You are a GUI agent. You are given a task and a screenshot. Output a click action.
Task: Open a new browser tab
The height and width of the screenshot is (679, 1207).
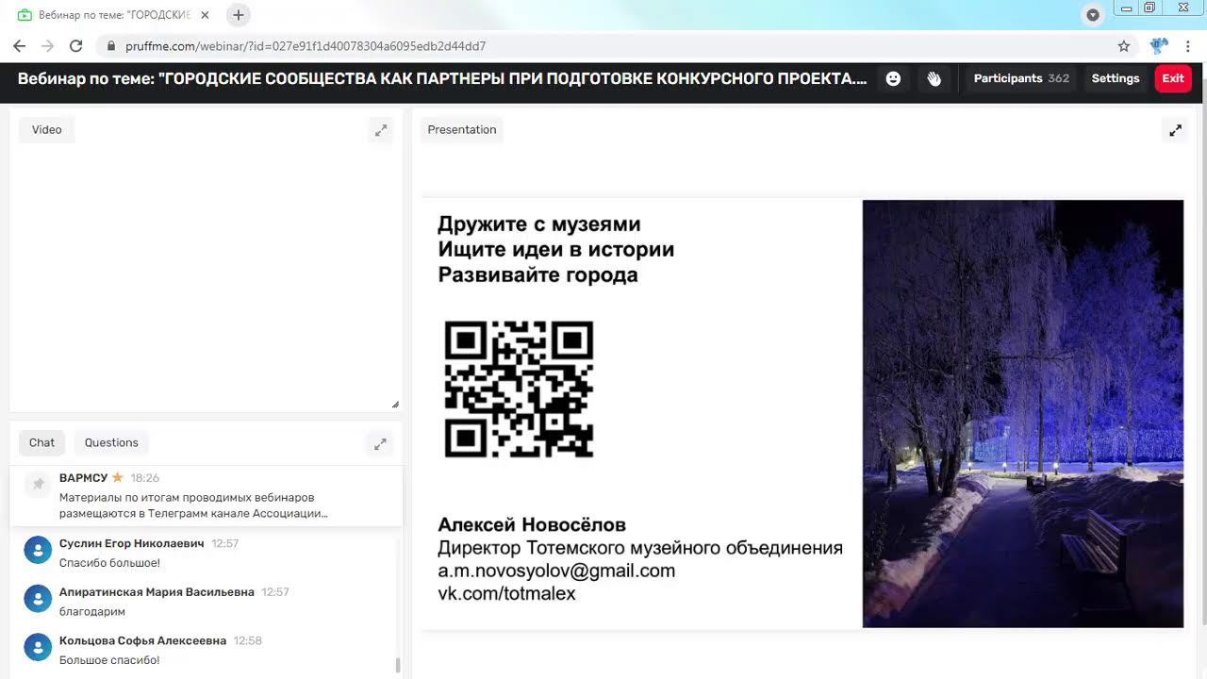(x=238, y=15)
